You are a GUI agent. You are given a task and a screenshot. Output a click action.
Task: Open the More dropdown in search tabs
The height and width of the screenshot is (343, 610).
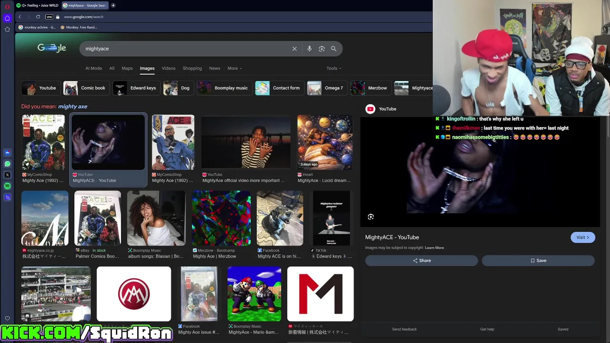click(x=234, y=68)
